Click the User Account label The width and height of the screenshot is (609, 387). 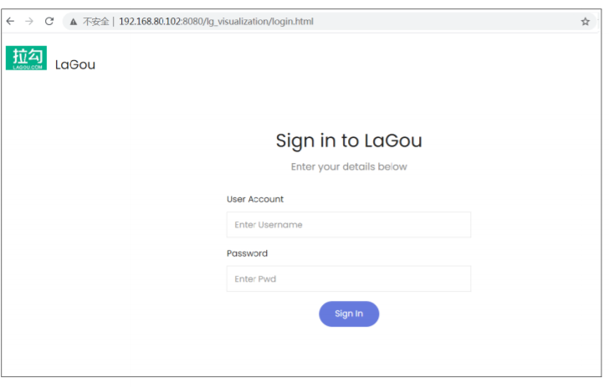click(255, 199)
